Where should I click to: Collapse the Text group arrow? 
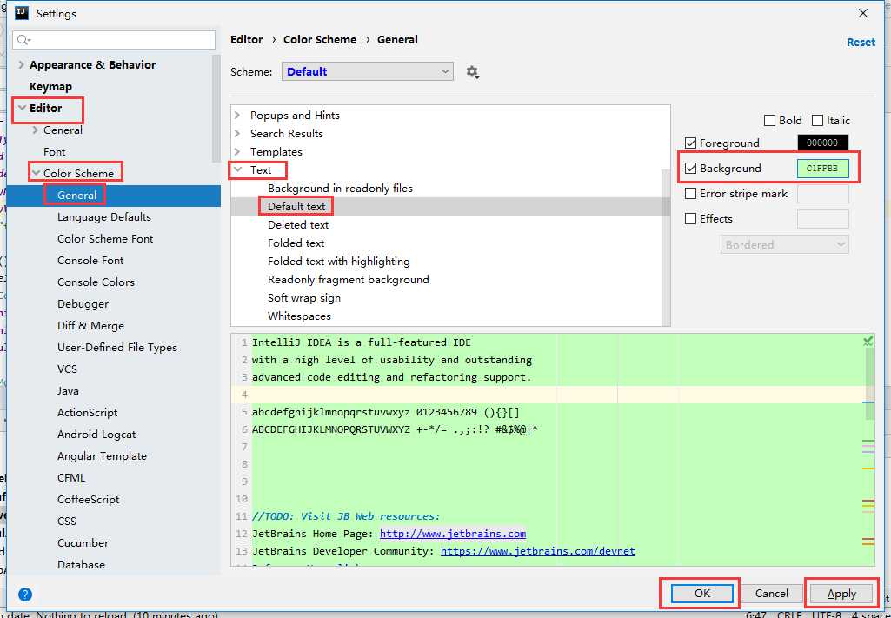[x=238, y=169]
